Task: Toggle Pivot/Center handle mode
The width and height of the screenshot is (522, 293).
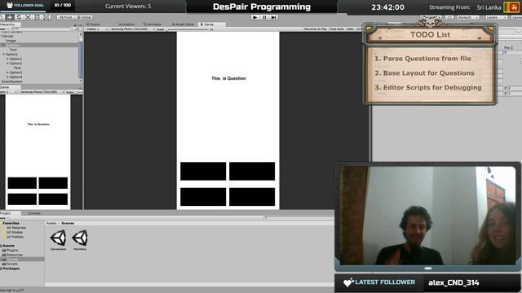Action: click(x=65, y=17)
